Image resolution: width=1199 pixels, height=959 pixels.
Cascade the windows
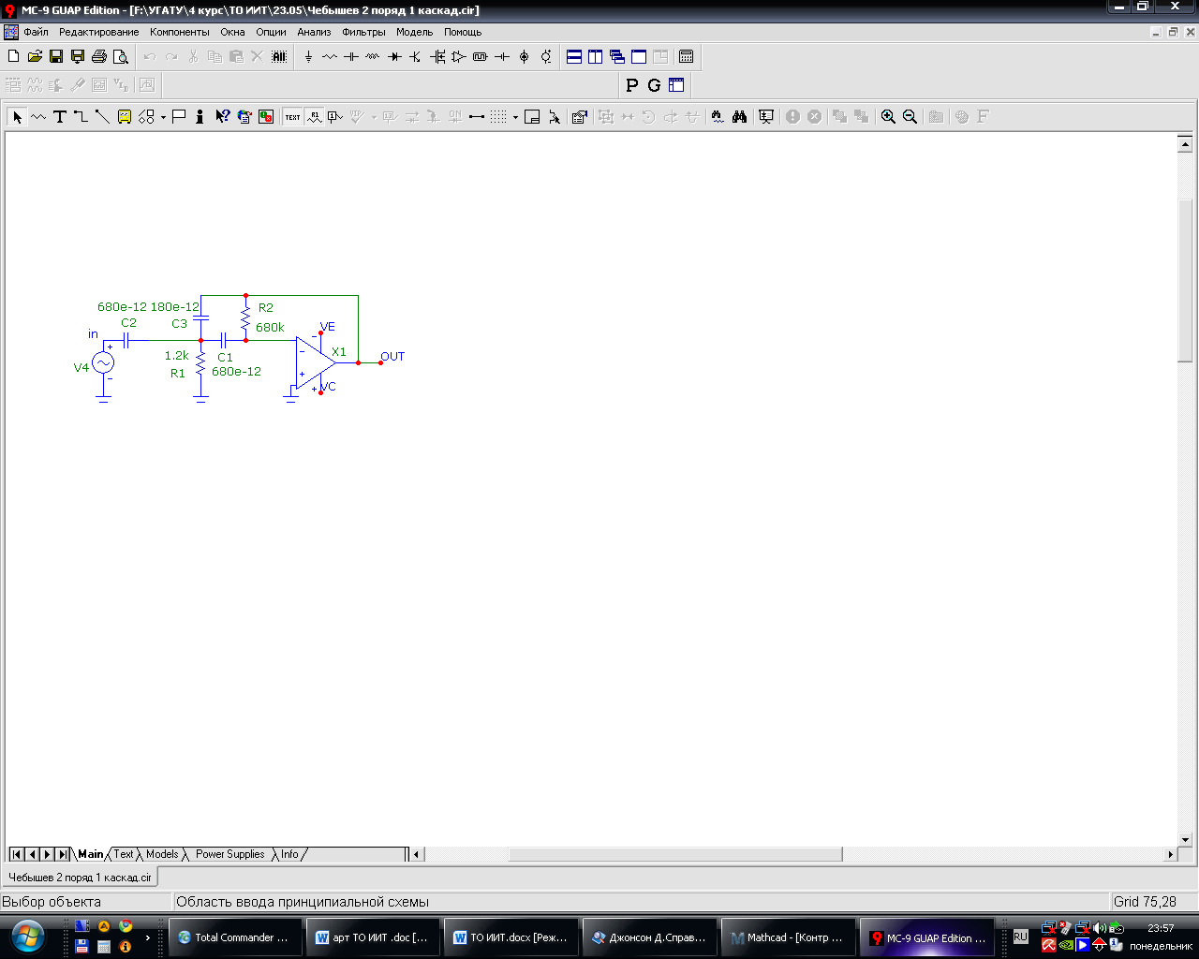[x=617, y=56]
